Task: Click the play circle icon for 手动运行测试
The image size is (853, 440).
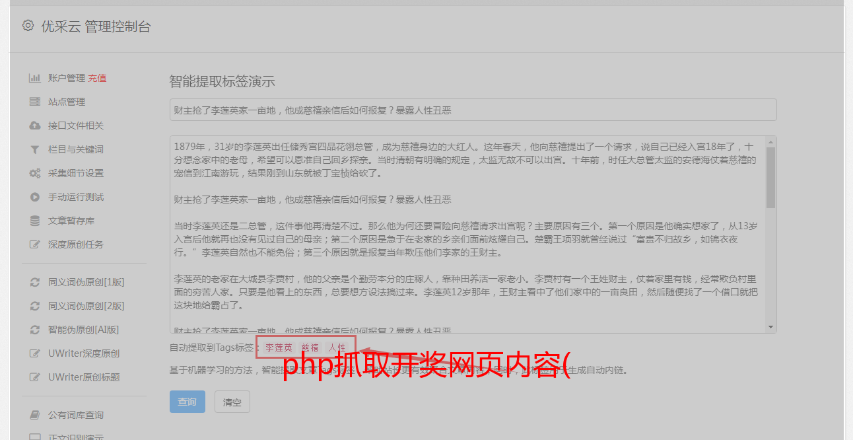Action: tap(35, 197)
